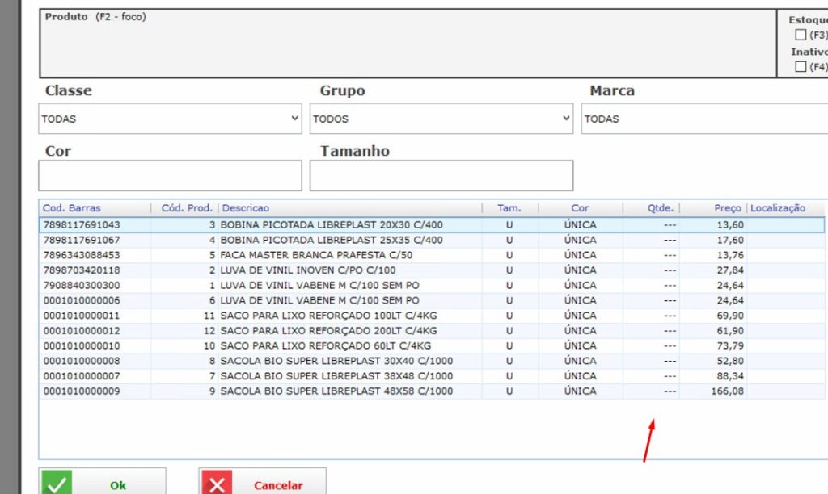Sort by the Descricao column header

tap(349, 208)
